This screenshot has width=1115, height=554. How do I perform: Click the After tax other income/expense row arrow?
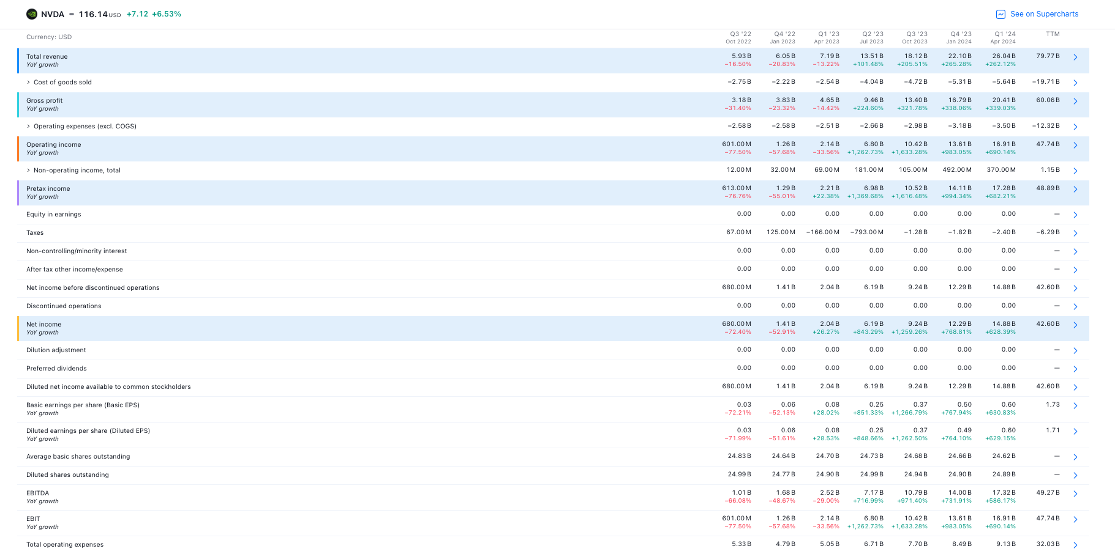point(1075,270)
